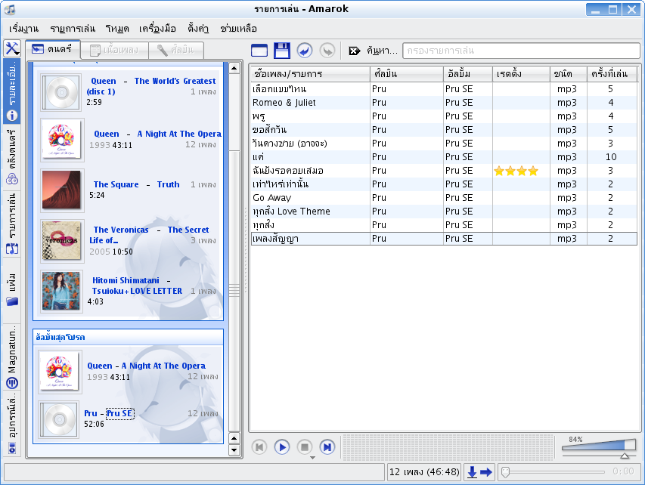Stop playback with the square stop button
The width and height of the screenshot is (645, 485).
[x=305, y=446]
